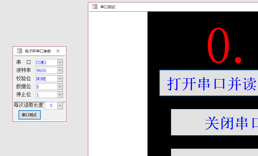Click the 校验位 label
This screenshot has width=258, height=156.
[23, 78]
